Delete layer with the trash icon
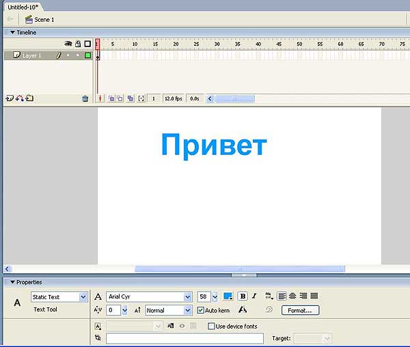 [x=85, y=99]
